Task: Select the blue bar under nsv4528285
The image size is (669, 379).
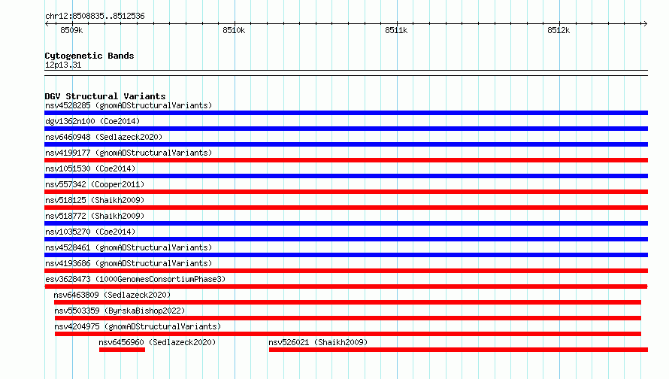Action: pos(346,113)
